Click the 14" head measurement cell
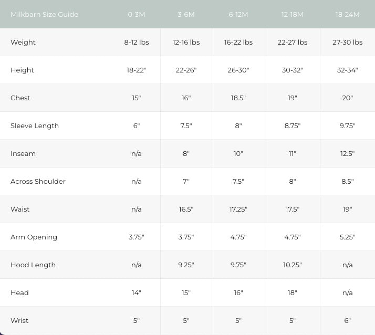Image resolution: width=375 pixels, height=335 pixels. tap(137, 292)
